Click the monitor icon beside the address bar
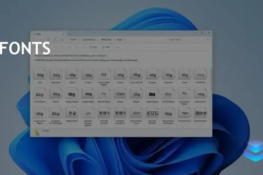Viewport: 263px width, 175px height. click(x=62, y=40)
